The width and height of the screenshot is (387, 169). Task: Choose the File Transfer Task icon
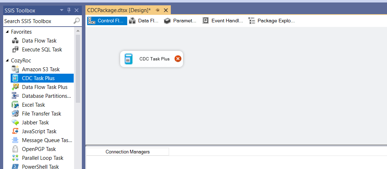pos(15,114)
